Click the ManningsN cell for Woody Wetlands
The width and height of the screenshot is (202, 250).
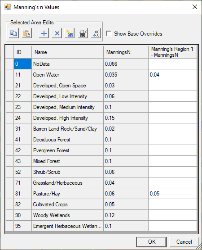126,215
